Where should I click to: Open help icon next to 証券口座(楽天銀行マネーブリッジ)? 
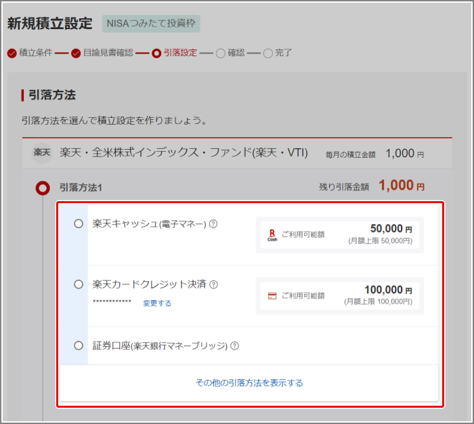(234, 345)
